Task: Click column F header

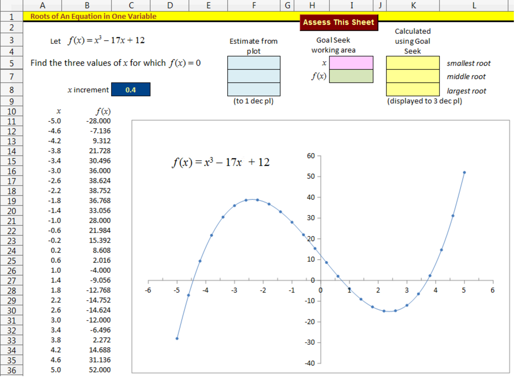Action: (x=254, y=6)
